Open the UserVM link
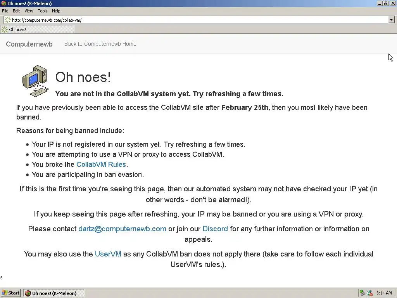 (x=108, y=254)
